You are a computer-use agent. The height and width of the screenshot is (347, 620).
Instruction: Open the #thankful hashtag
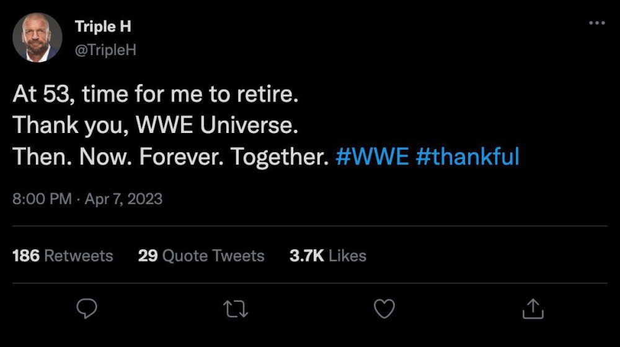point(467,157)
